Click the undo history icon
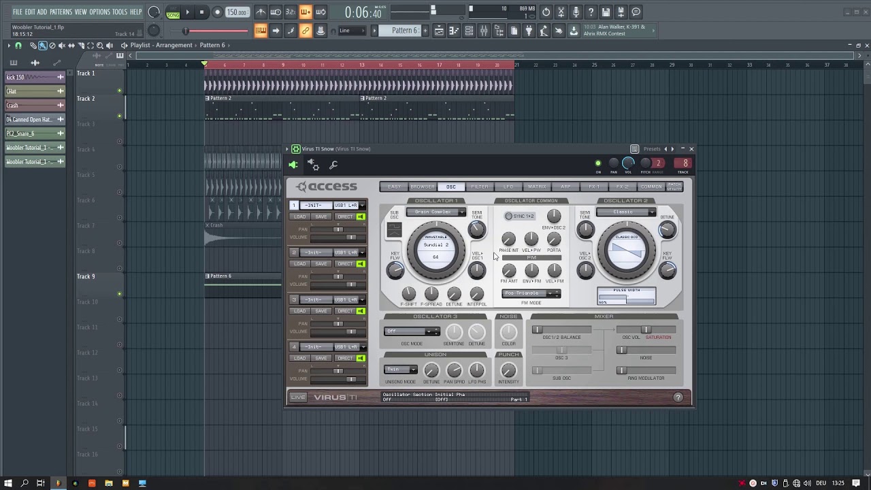The image size is (871, 490). point(546,12)
